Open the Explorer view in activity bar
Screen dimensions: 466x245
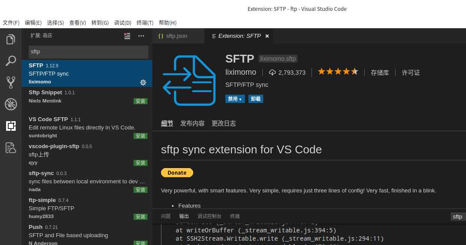11,39
